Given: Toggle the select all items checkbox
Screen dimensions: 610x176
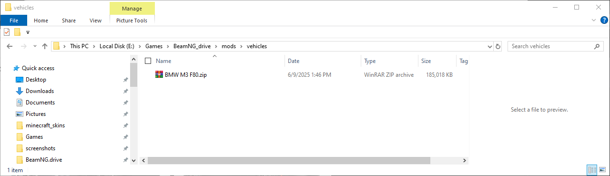Looking at the screenshot, I should pos(148,61).
